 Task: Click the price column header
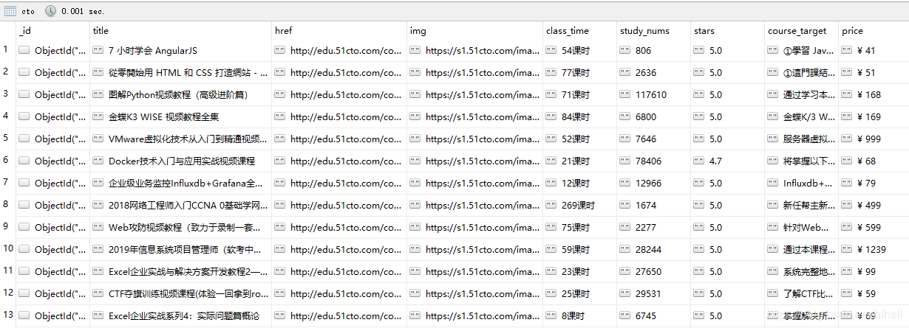pyautogui.click(x=874, y=31)
